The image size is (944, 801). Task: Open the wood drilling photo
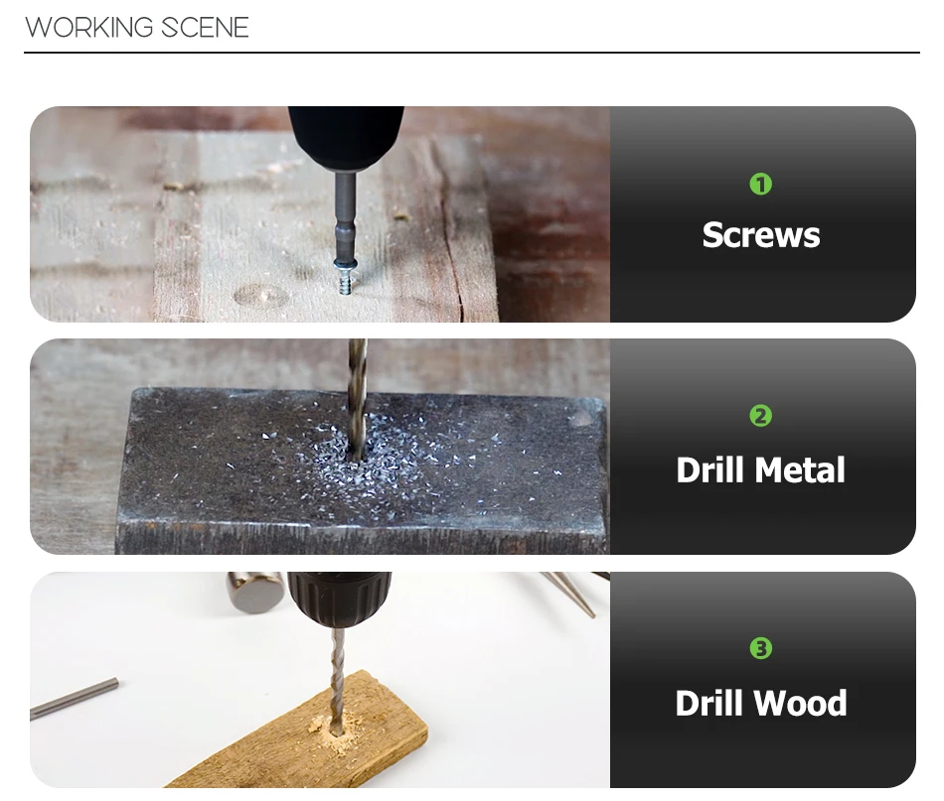[320, 680]
